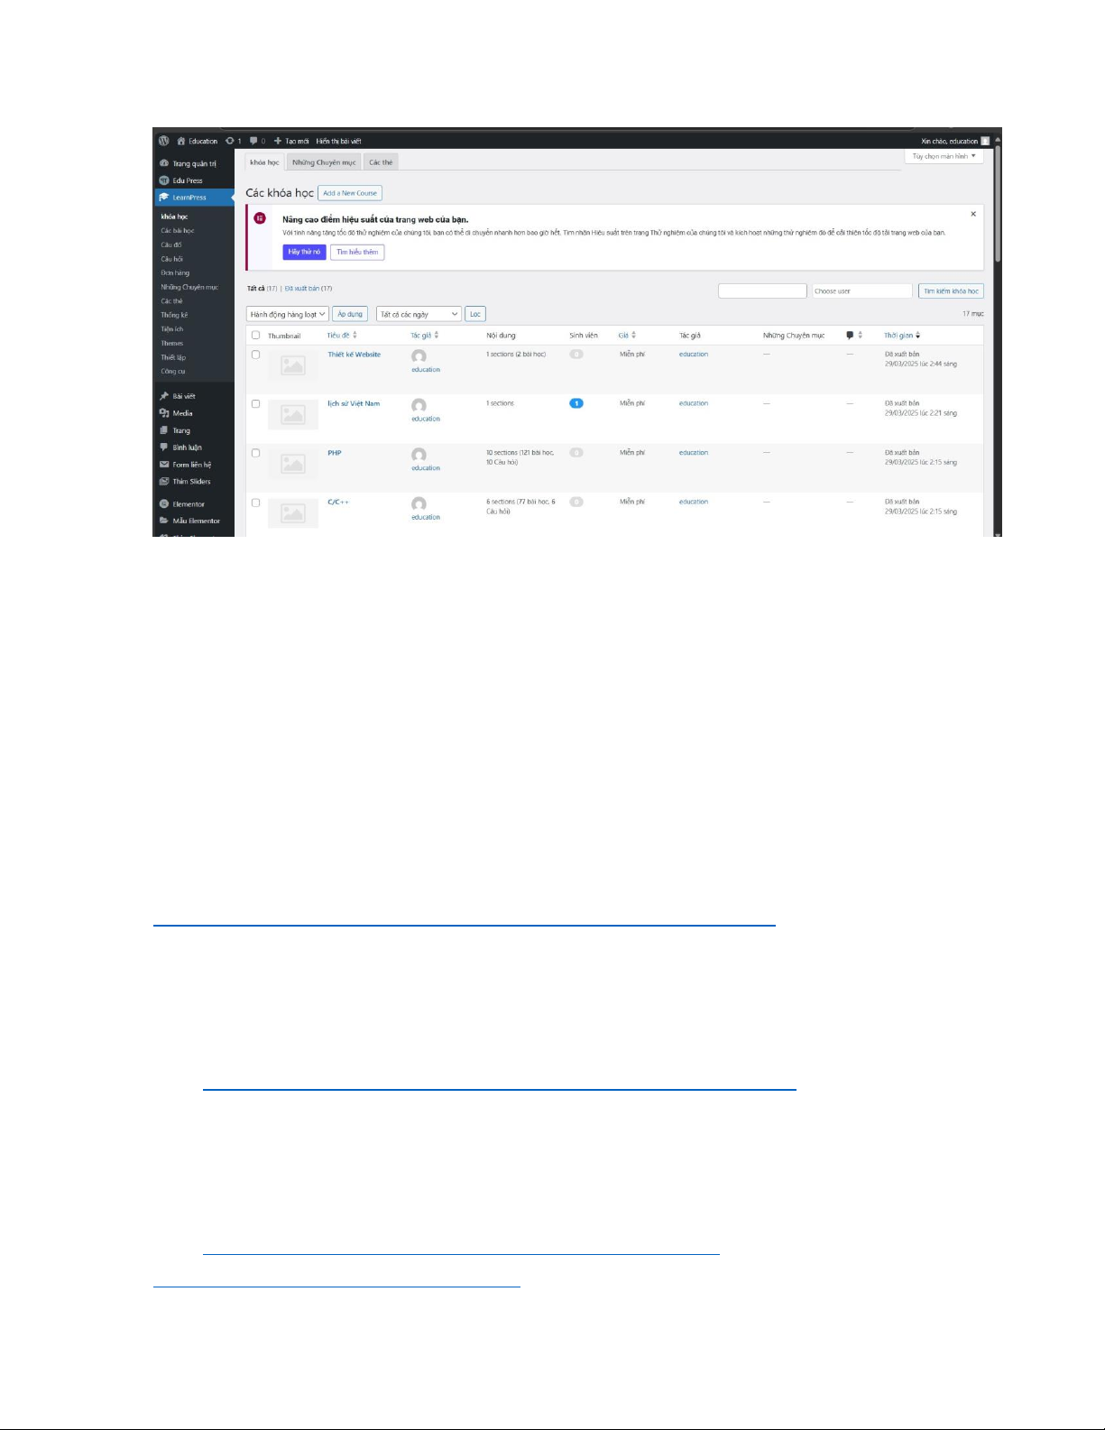Click the comments bubble in admin bar
This screenshot has height=1430, width=1105.
click(254, 141)
